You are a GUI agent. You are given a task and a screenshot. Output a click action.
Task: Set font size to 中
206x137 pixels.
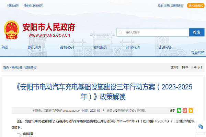click(x=196, y=67)
